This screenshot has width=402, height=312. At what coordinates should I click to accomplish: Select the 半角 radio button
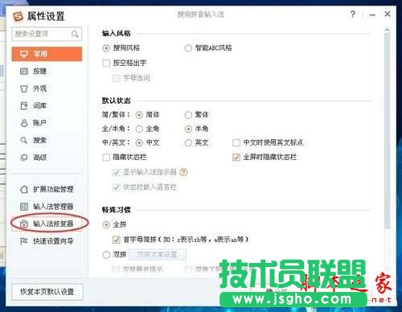[188, 129]
